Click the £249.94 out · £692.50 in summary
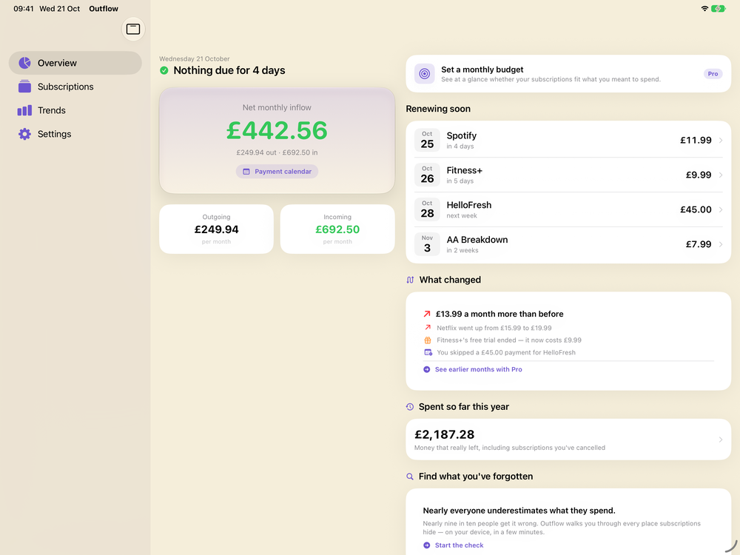This screenshot has width=740, height=555. coord(277,152)
